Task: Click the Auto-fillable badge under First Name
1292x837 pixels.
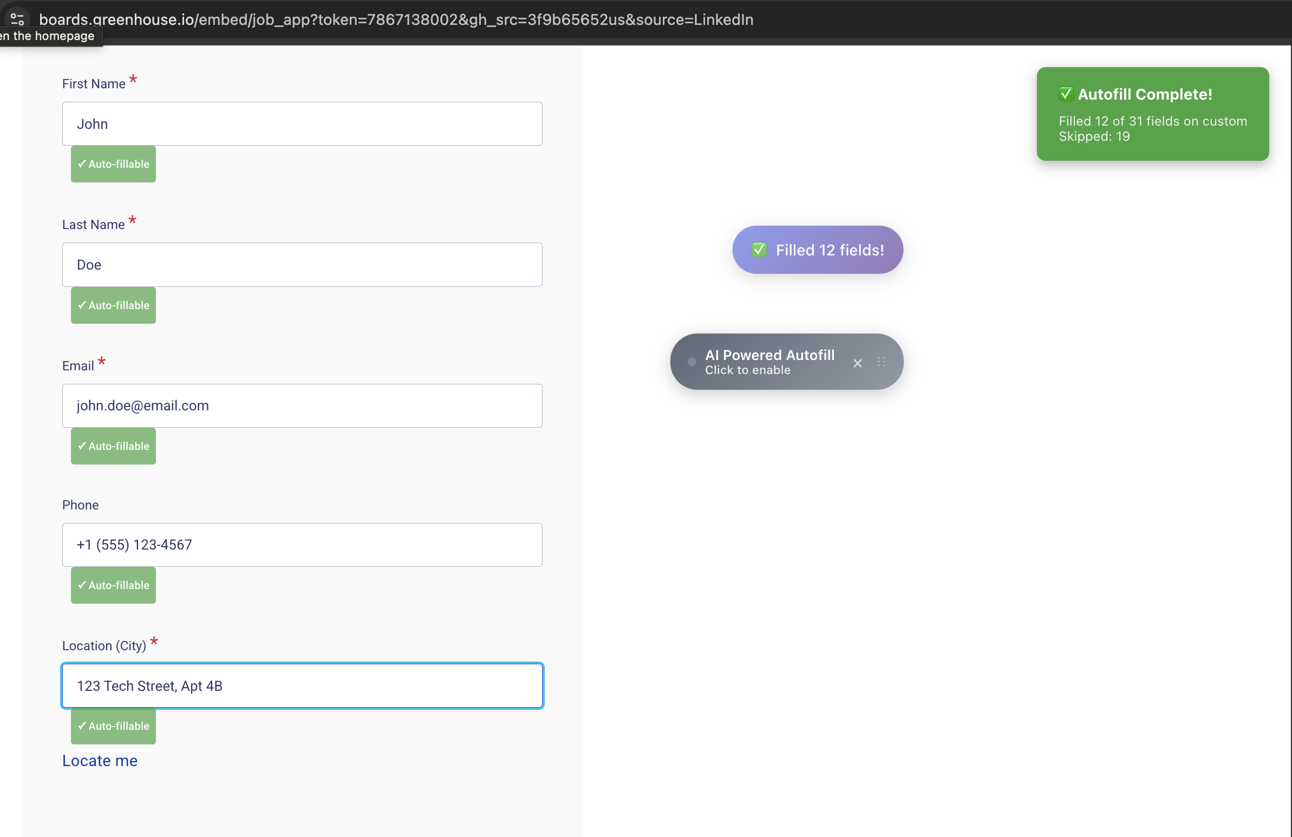Action: (x=113, y=164)
